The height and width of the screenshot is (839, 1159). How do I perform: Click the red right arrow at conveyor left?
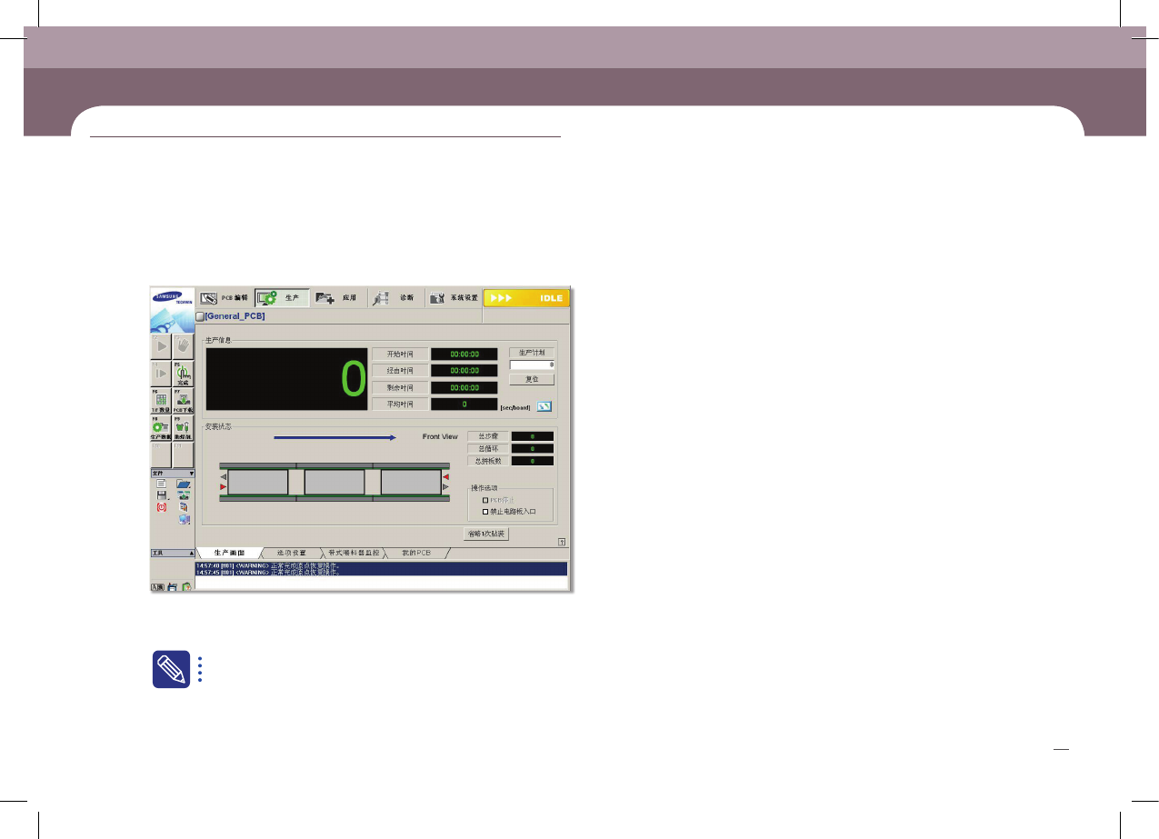pyautogui.click(x=224, y=487)
